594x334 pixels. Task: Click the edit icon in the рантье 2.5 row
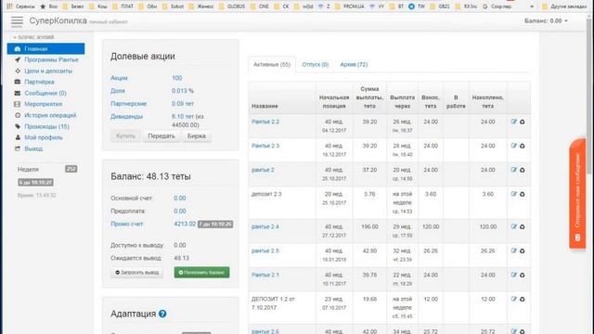[513, 250]
